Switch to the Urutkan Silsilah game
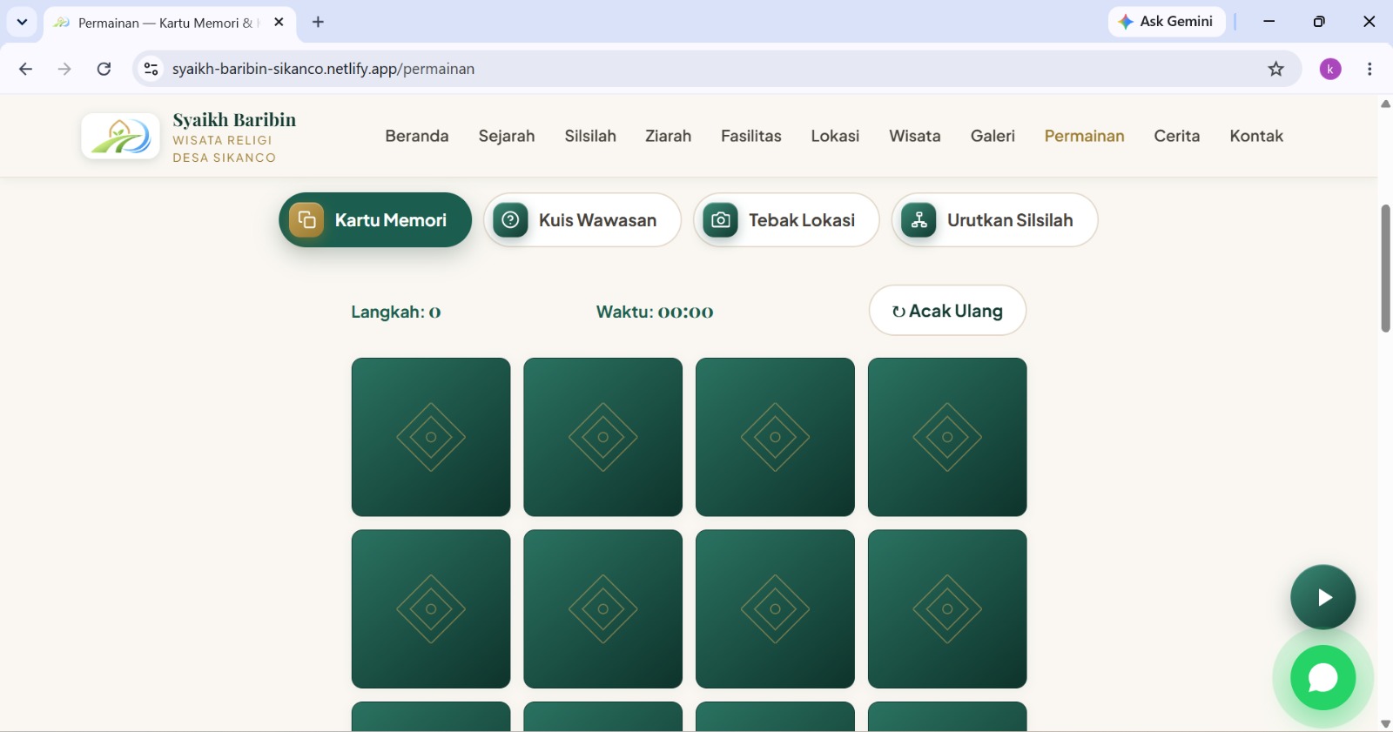Screen dimensions: 1393x732 point(995,220)
